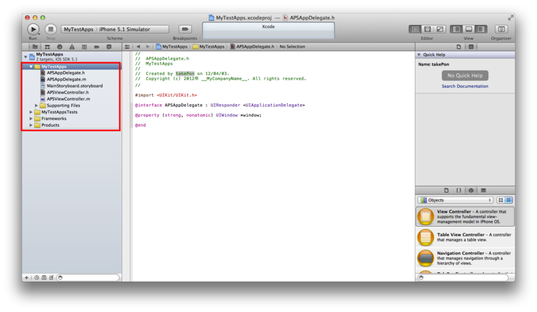Click APSAppDelegate.h in jump bar
The image size is (537, 312).
[252, 46]
